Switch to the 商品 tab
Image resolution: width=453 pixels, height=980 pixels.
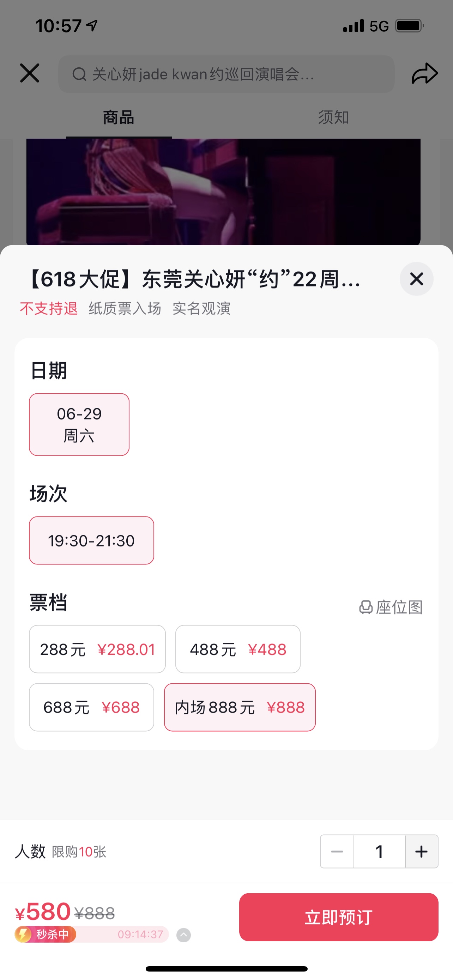[119, 117]
